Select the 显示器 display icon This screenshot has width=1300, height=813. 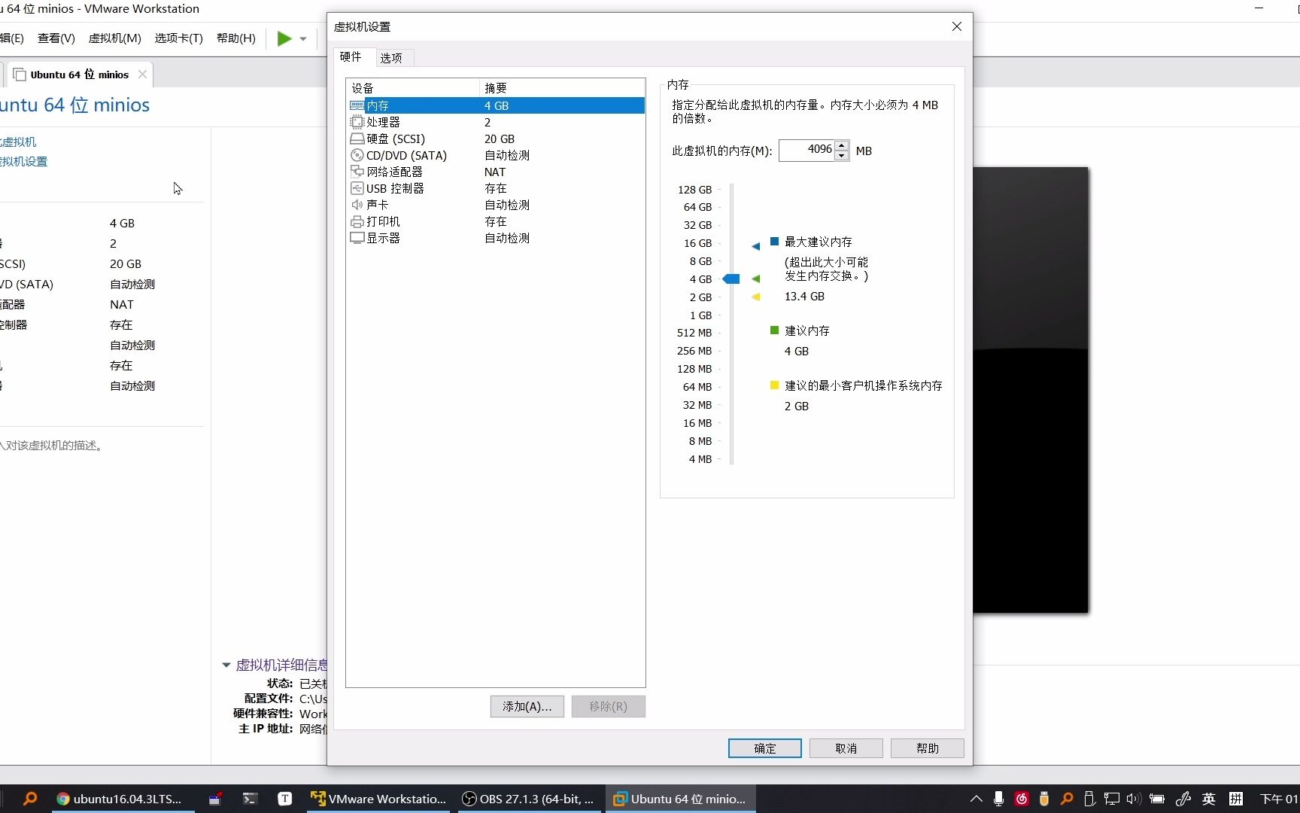tap(357, 238)
